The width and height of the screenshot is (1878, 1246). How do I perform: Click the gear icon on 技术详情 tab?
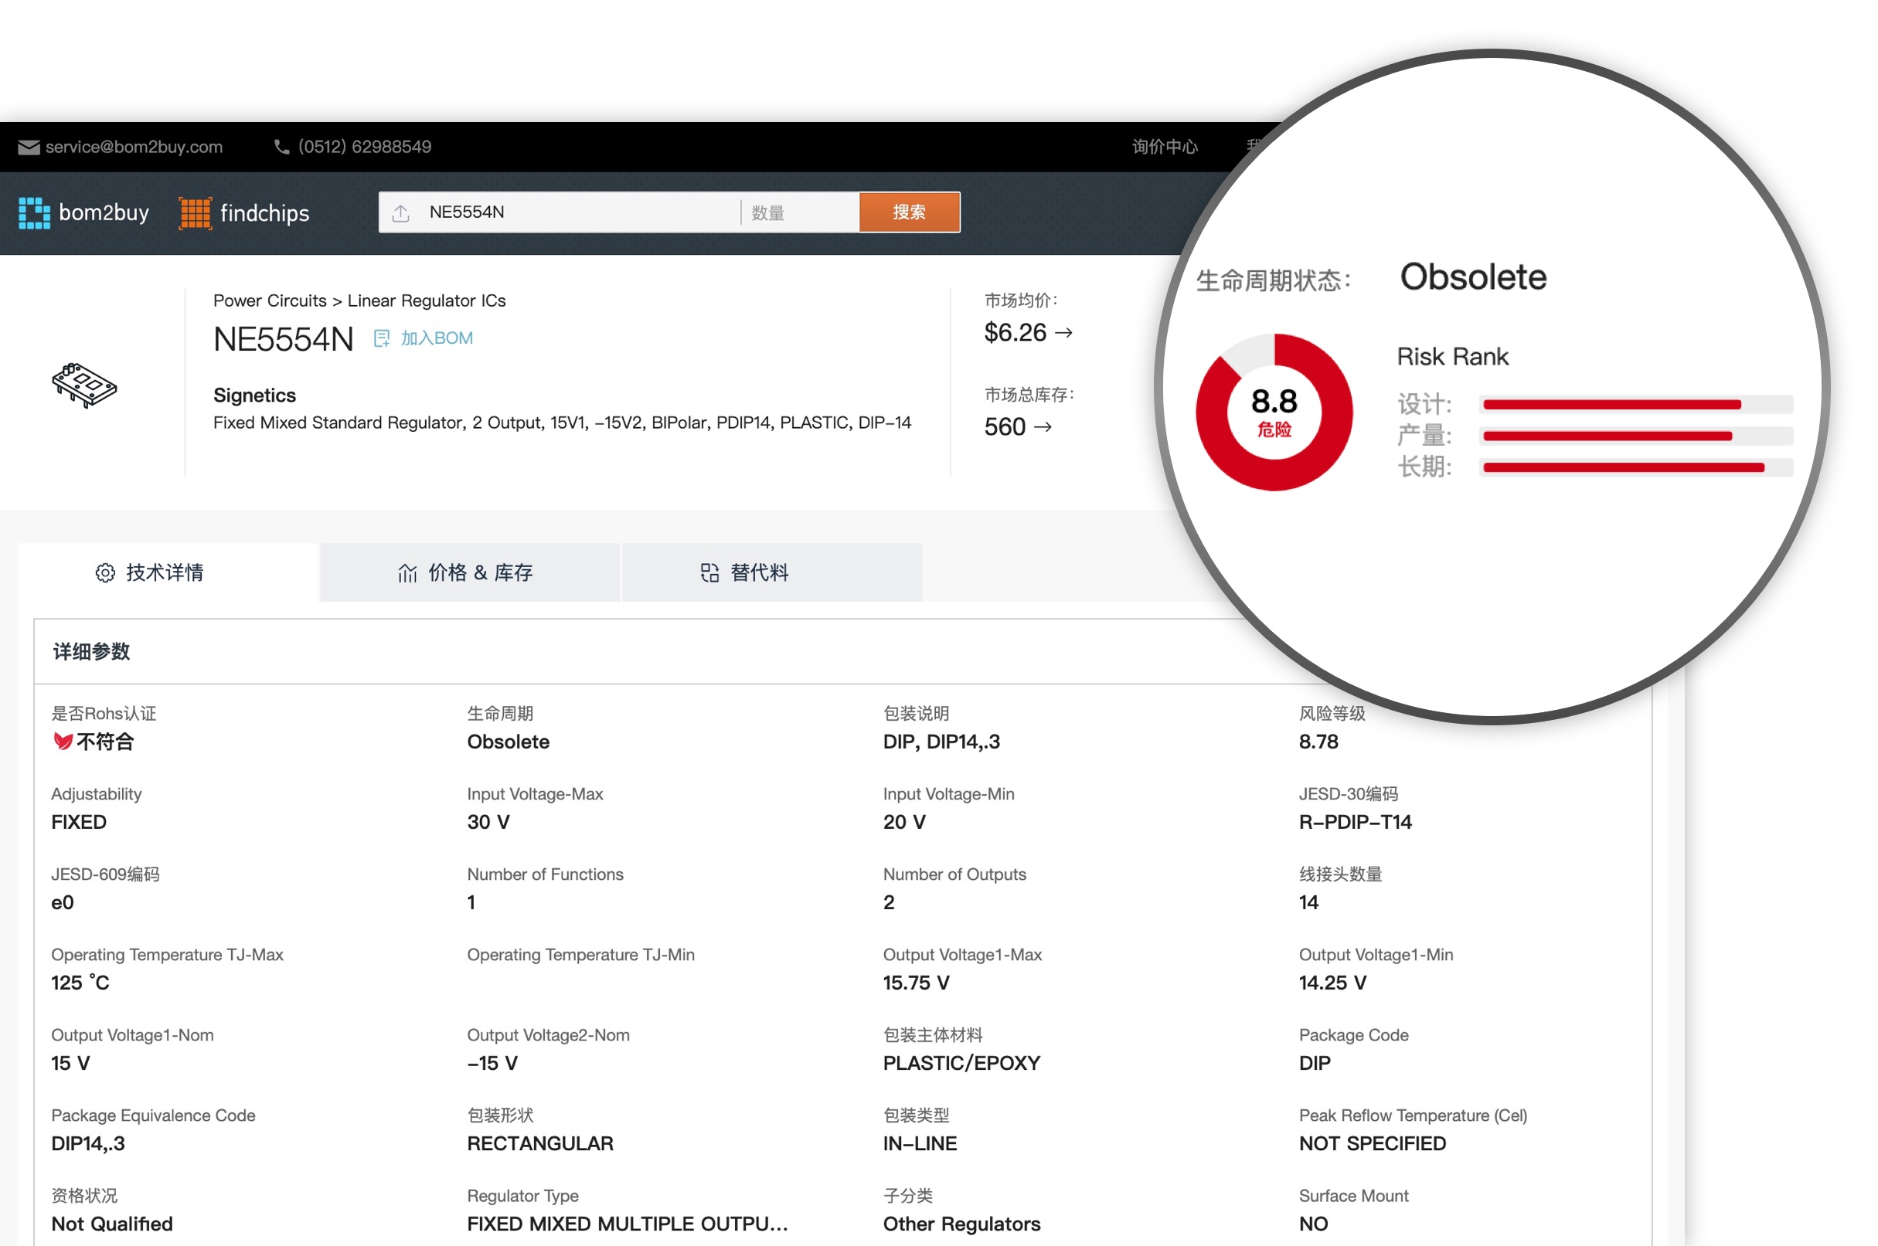pos(105,573)
